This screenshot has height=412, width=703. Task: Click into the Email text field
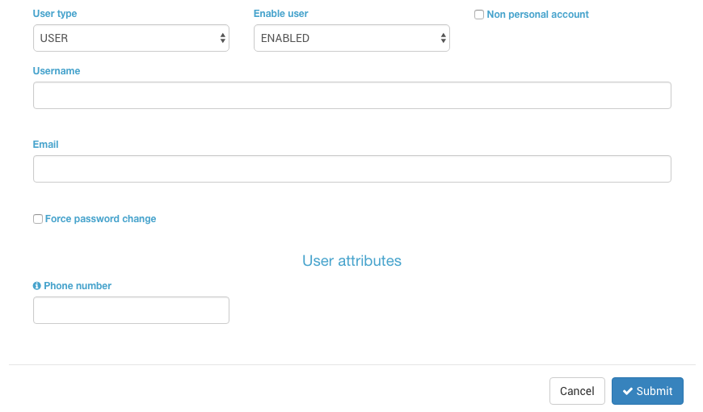click(x=352, y=169)
